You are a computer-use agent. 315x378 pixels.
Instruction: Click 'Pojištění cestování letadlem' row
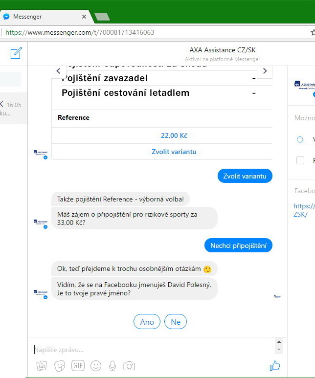[x=167, y=93]
